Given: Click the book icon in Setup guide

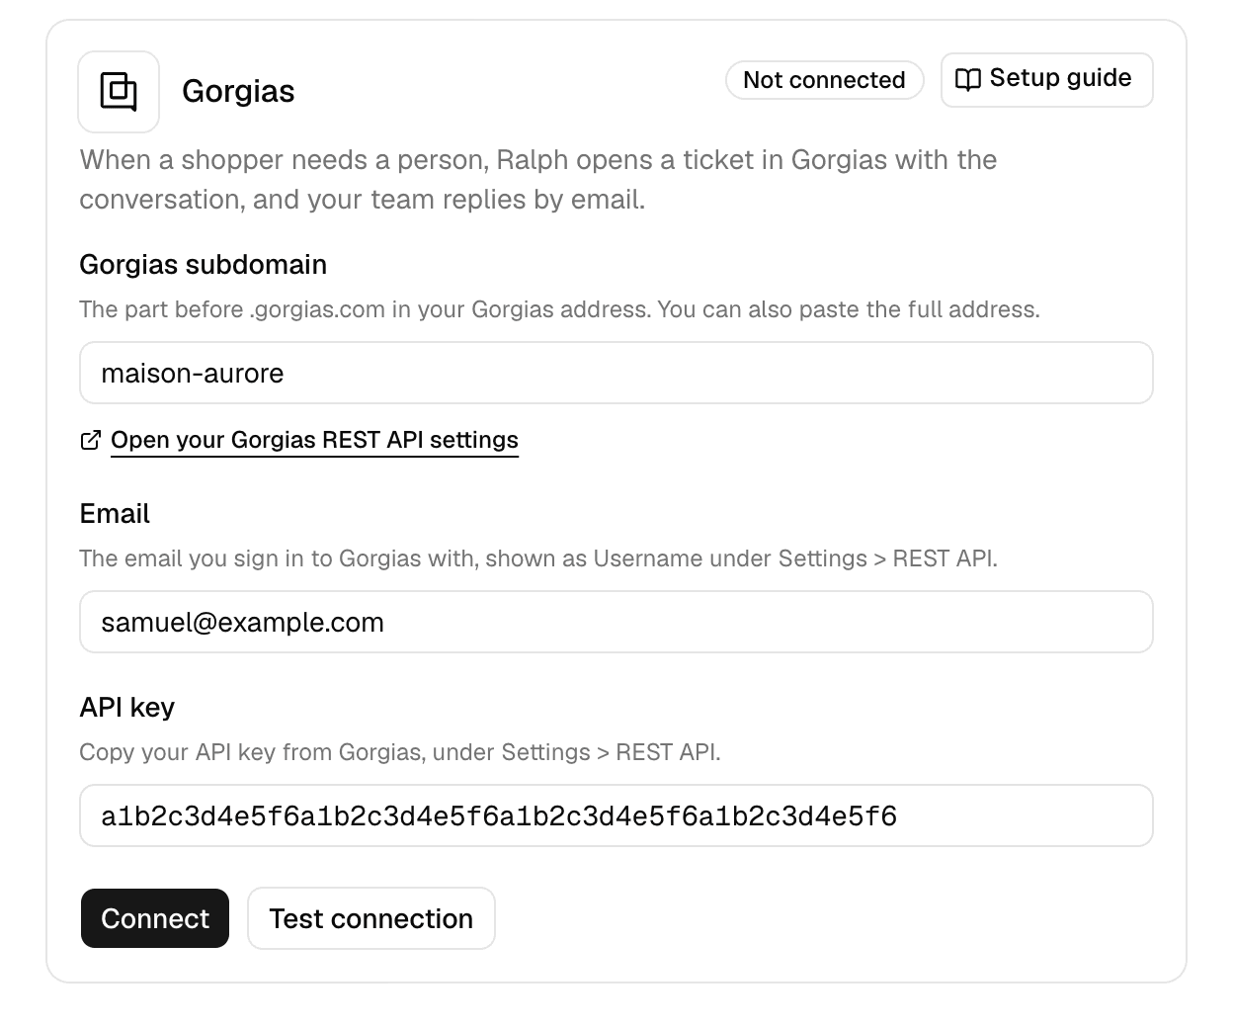Looking at the screenshot, I should pyautogui.click(x=968, y=79).
